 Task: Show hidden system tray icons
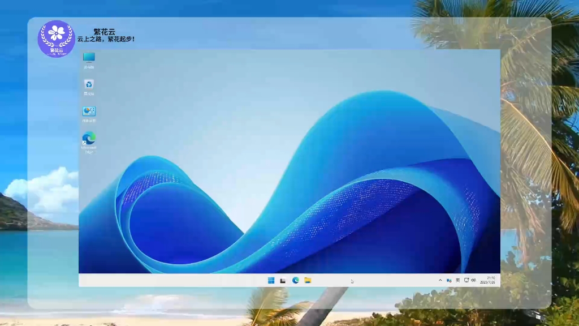point(440,281)
